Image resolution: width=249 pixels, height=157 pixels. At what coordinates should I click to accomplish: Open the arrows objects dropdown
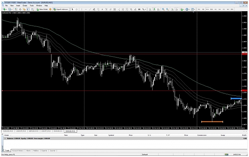coord(145,9)
